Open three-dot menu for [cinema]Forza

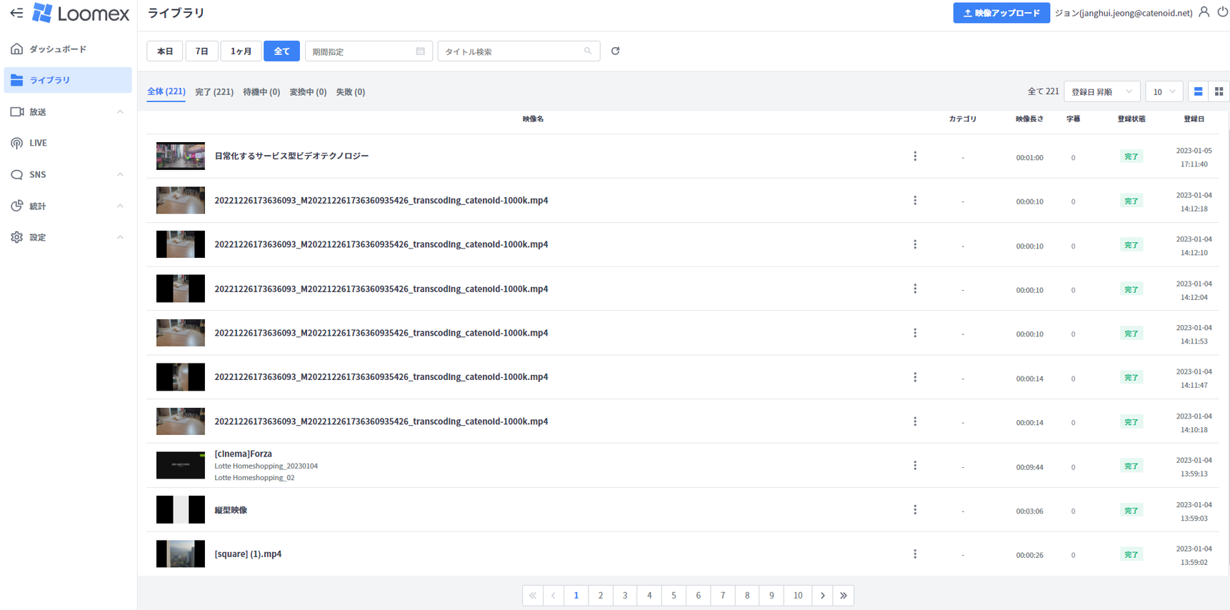(915, 466)
